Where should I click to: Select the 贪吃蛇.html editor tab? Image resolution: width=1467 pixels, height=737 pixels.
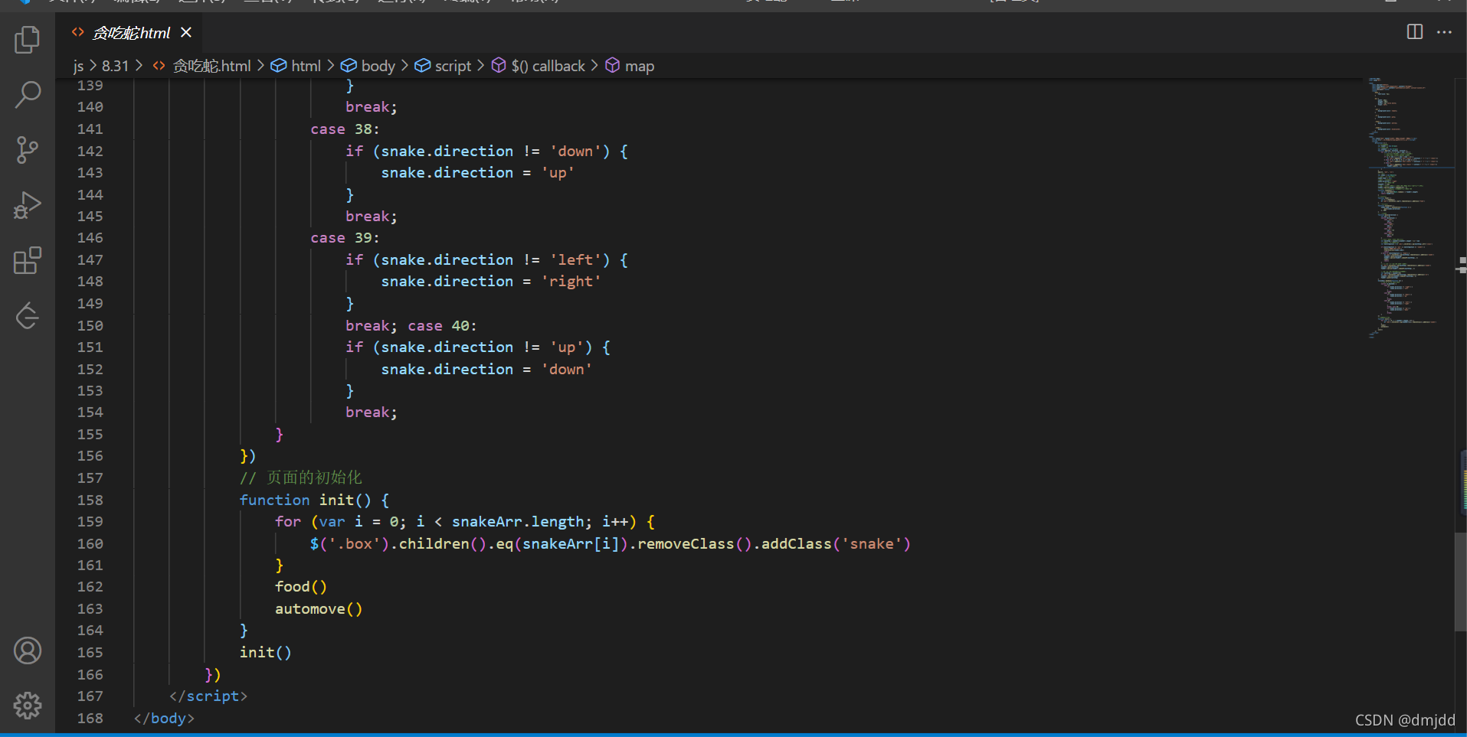point(130,33)
